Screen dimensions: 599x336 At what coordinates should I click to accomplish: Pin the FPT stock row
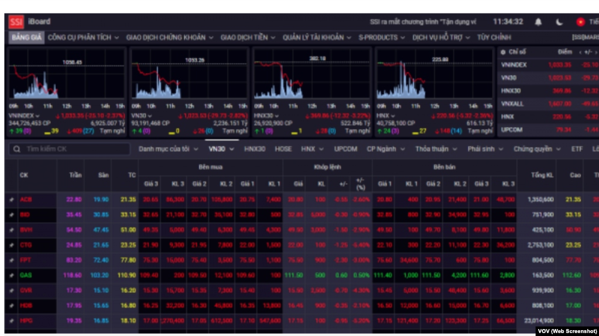pyautogui.click(x=12, y=260)
